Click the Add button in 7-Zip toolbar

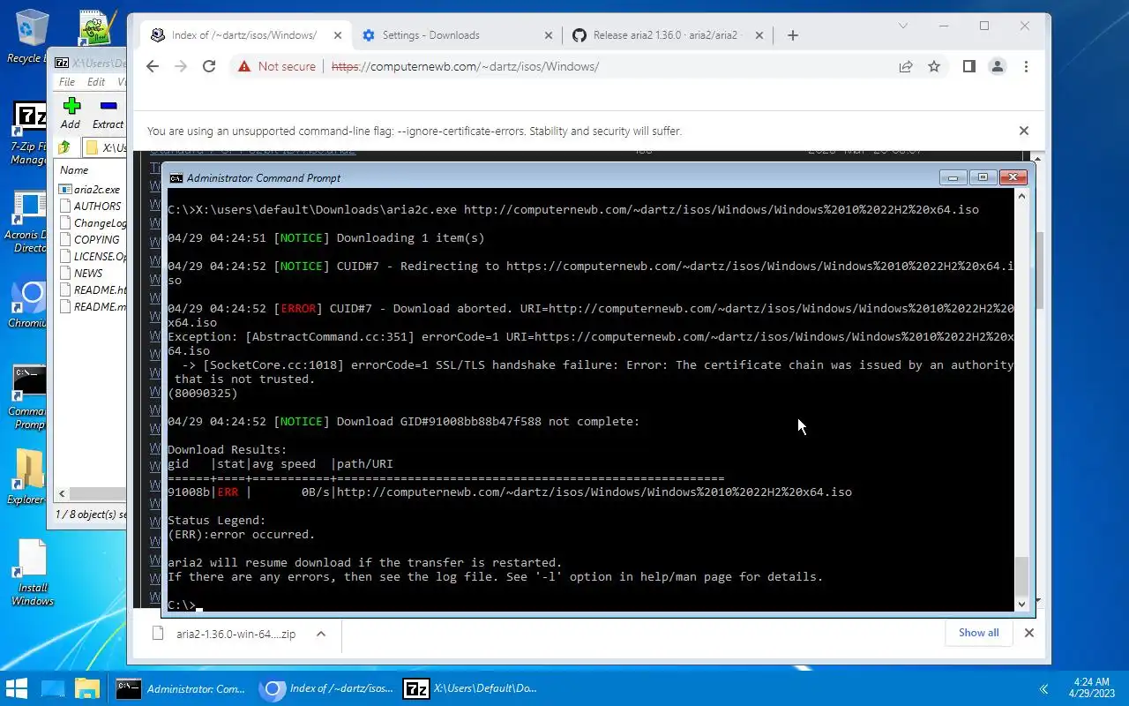click(71, 113)
